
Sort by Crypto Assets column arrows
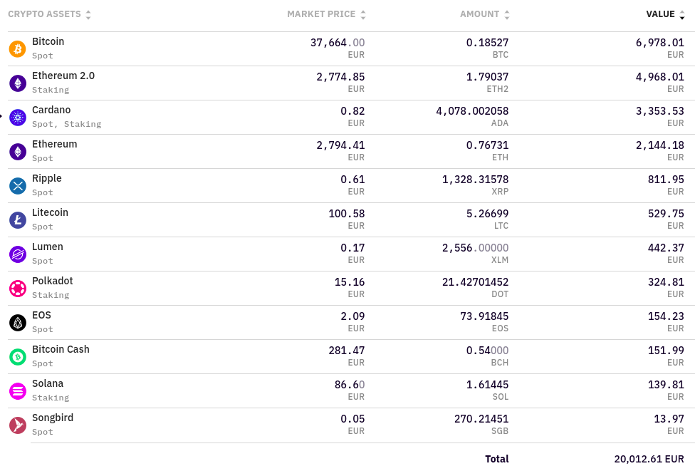pyautogui.click(x=88, y=14)
